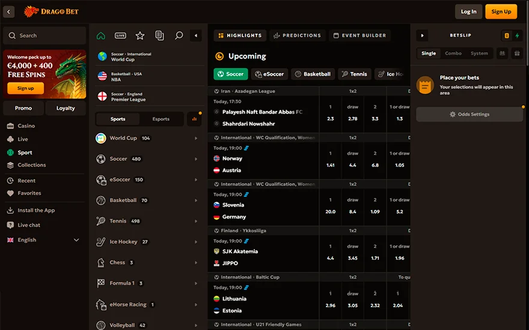The height and width of the screenshot is (330, 529).
Task: Click the people icon in betslip tabs
Action: [503, 53]
